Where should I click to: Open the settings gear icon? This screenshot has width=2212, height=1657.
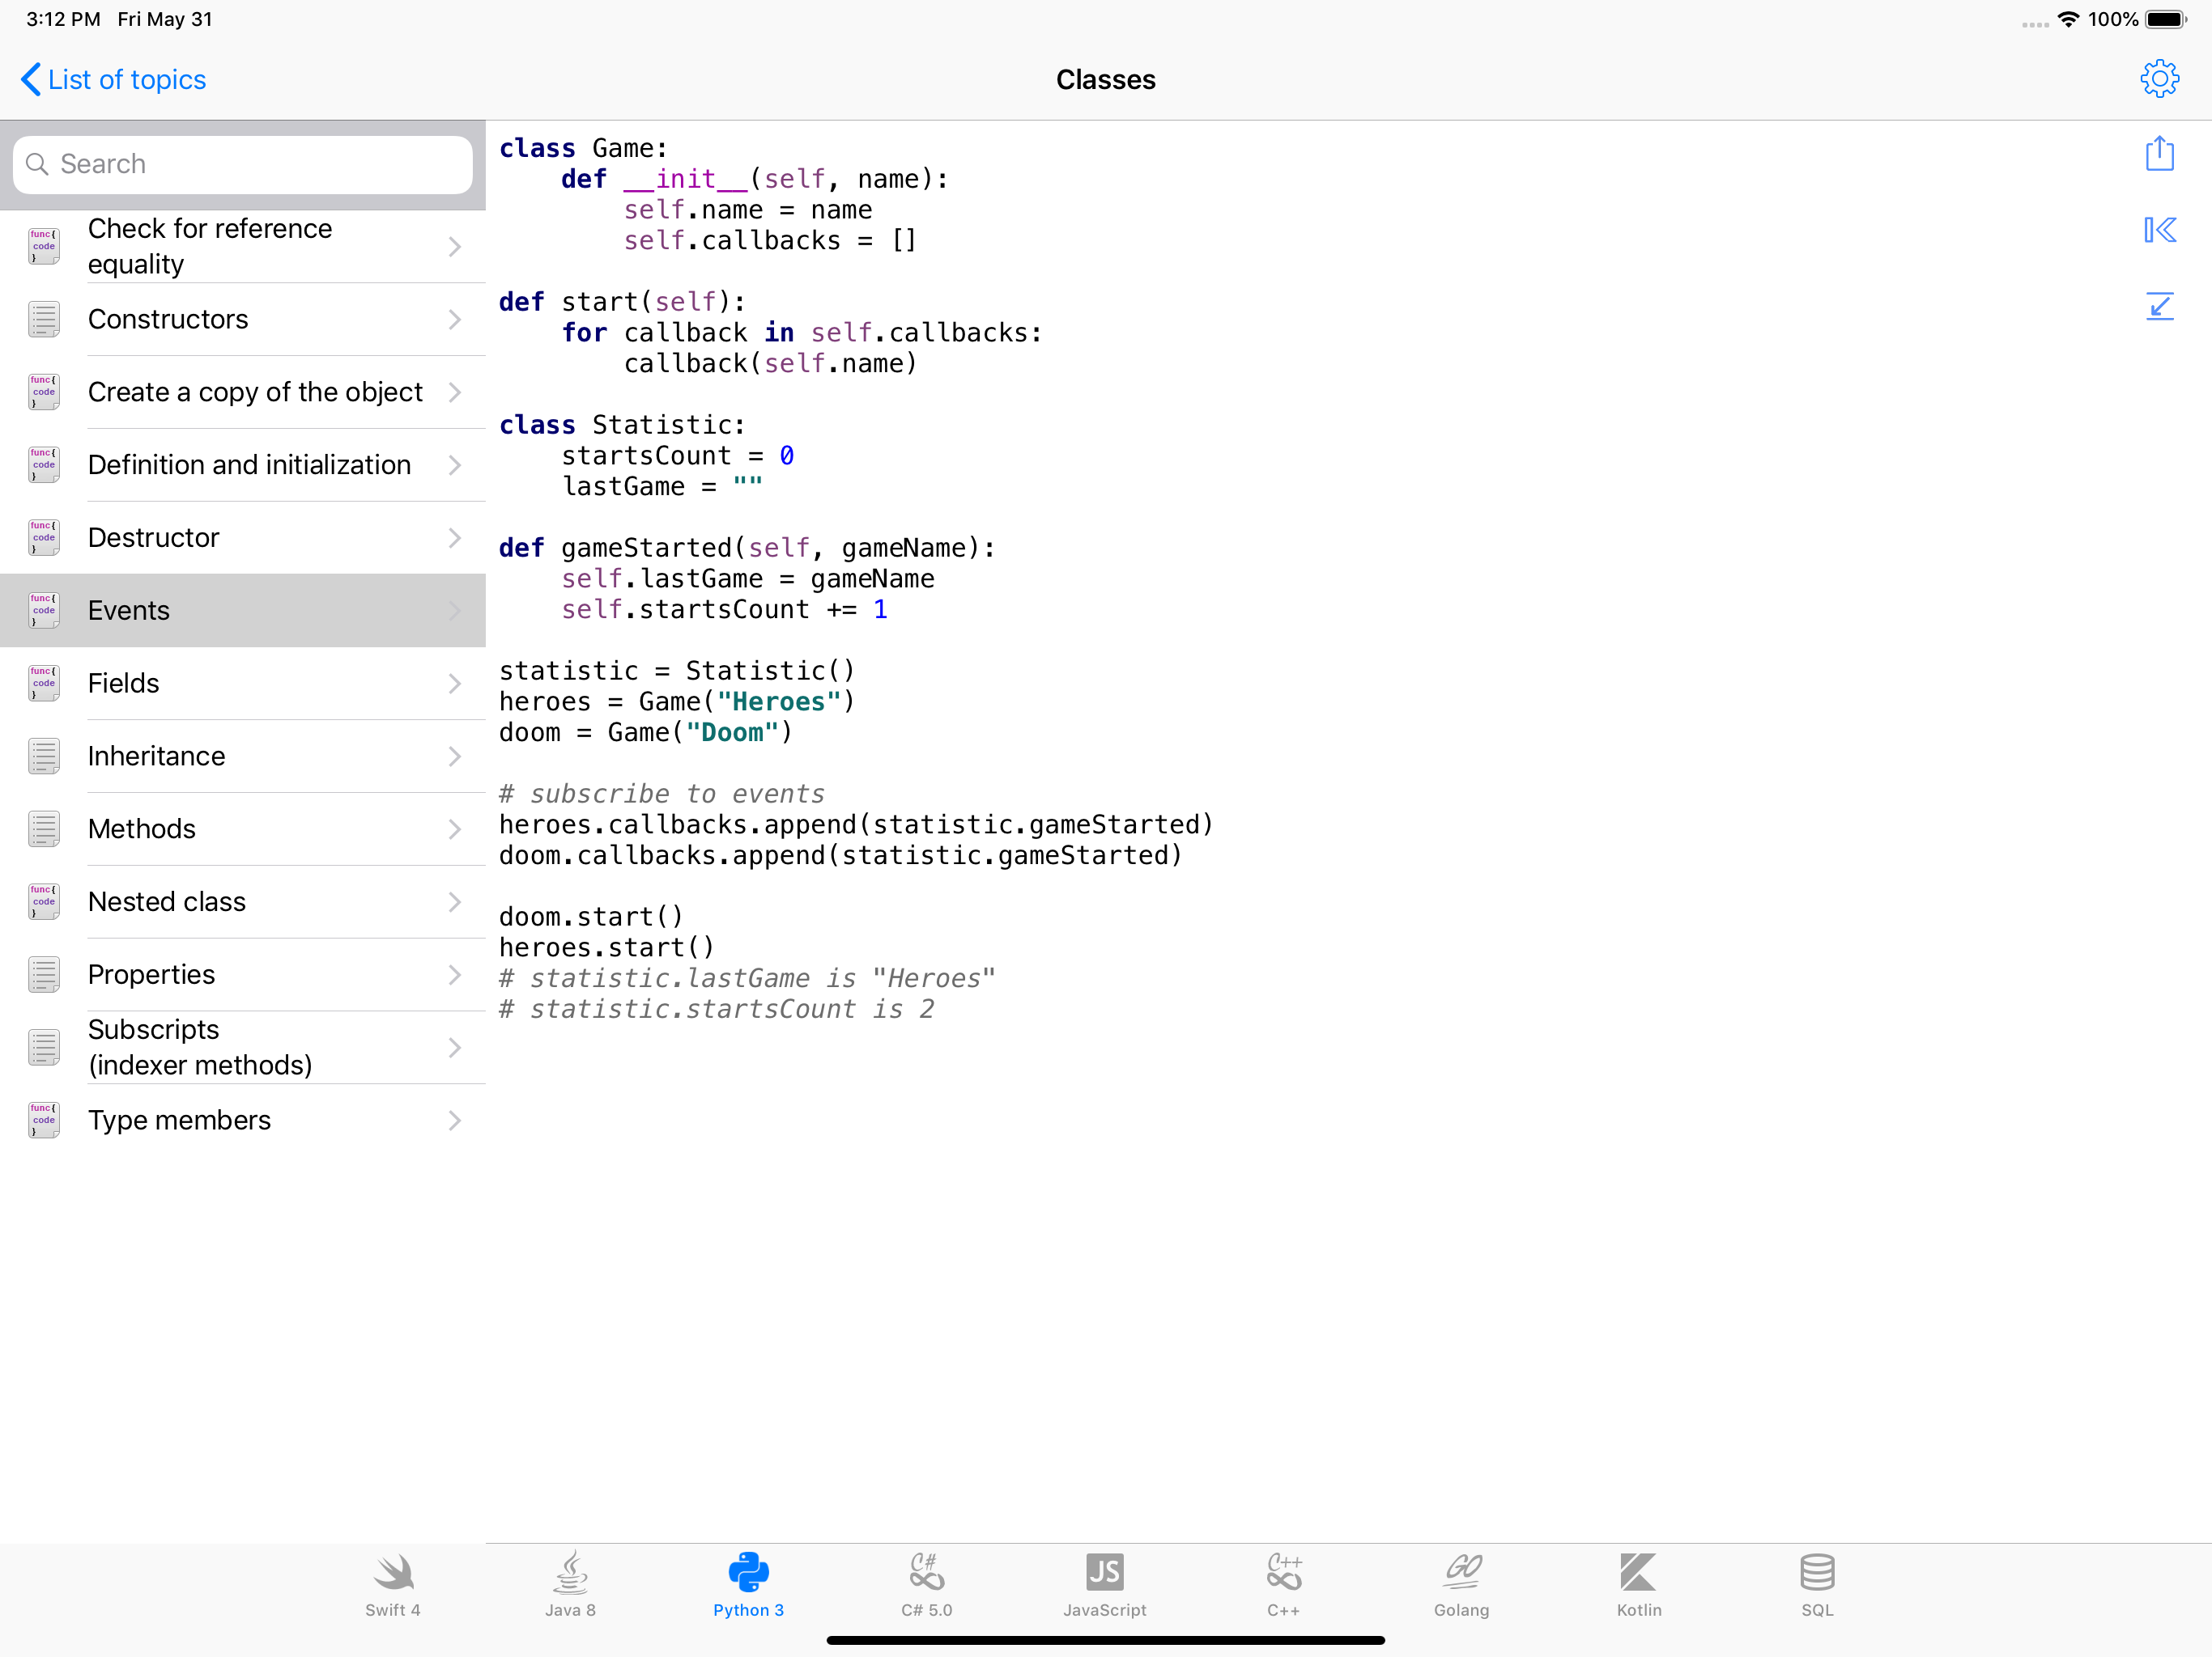[2159, 79]
